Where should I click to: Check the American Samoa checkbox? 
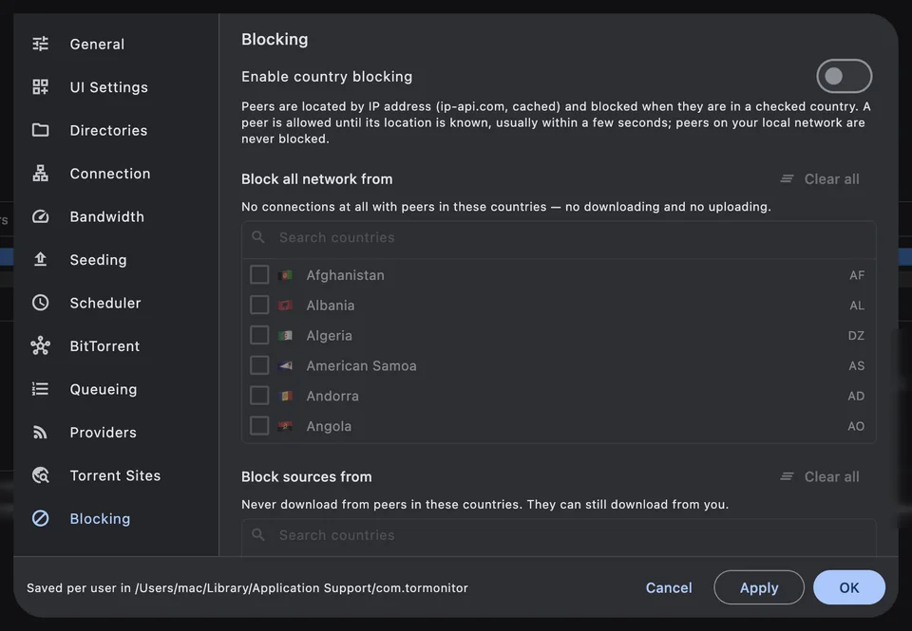[x=259, y=365]
